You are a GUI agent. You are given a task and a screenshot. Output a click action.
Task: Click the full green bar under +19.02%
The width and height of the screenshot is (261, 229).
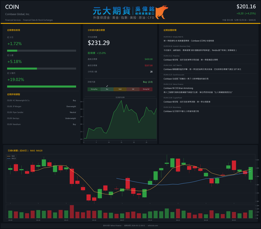42,87
